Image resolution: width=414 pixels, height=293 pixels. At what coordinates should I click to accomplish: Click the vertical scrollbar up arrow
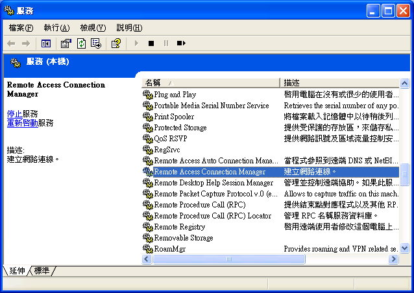point(404,84)
